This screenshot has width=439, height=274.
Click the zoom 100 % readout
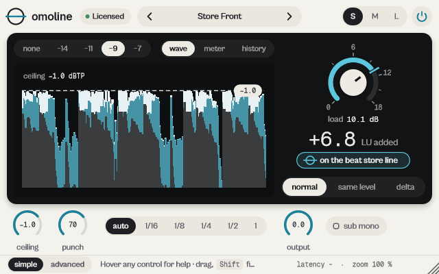point(372,264)
